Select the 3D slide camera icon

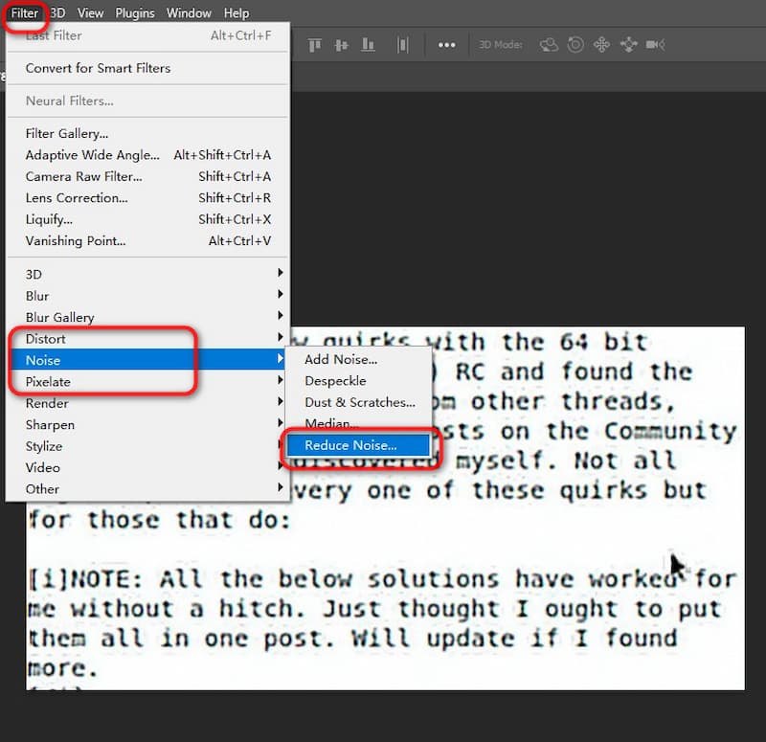click(629, 45)
